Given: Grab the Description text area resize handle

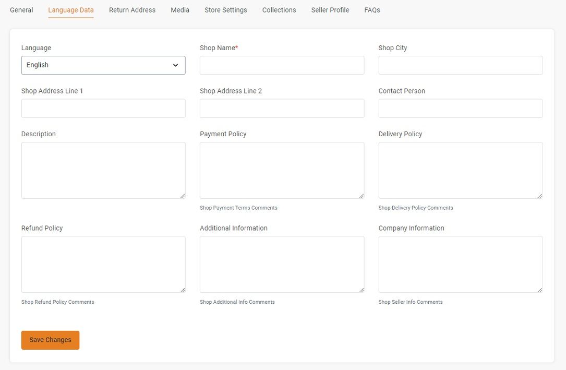Looking at the screenshot, I should click(x=183, y=196).
